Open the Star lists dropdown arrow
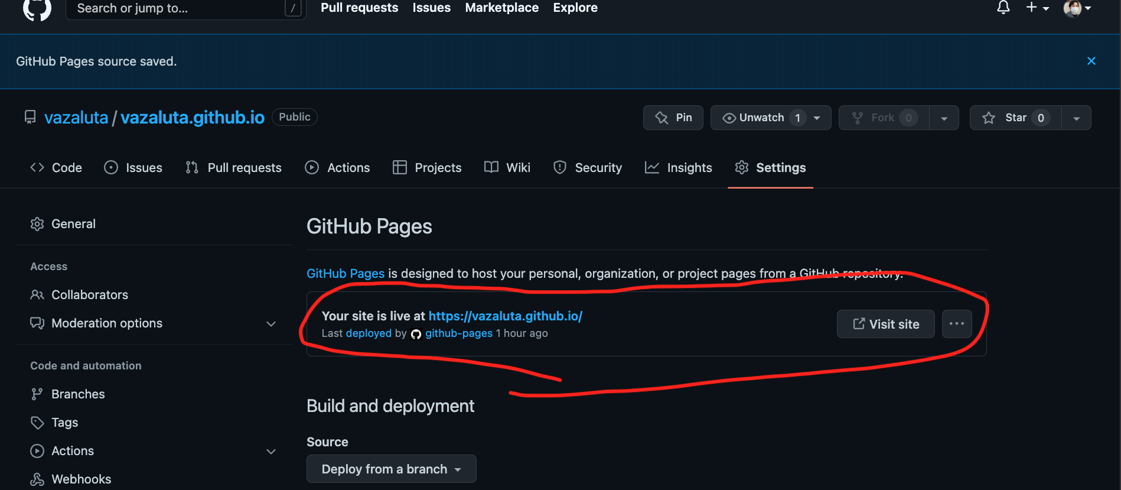 [1076, 118]
